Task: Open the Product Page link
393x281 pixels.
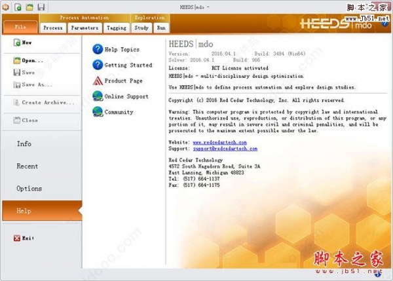Action: 123,81
